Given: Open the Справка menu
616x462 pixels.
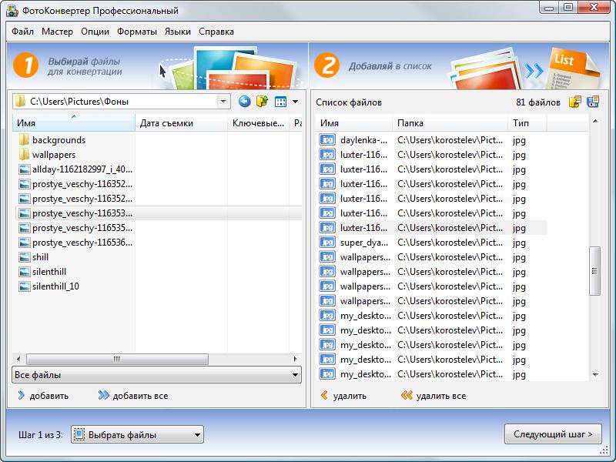Looking at the screenshot, I should [x=216, y=32].
